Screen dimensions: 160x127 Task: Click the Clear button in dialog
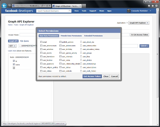coord(106,76)
